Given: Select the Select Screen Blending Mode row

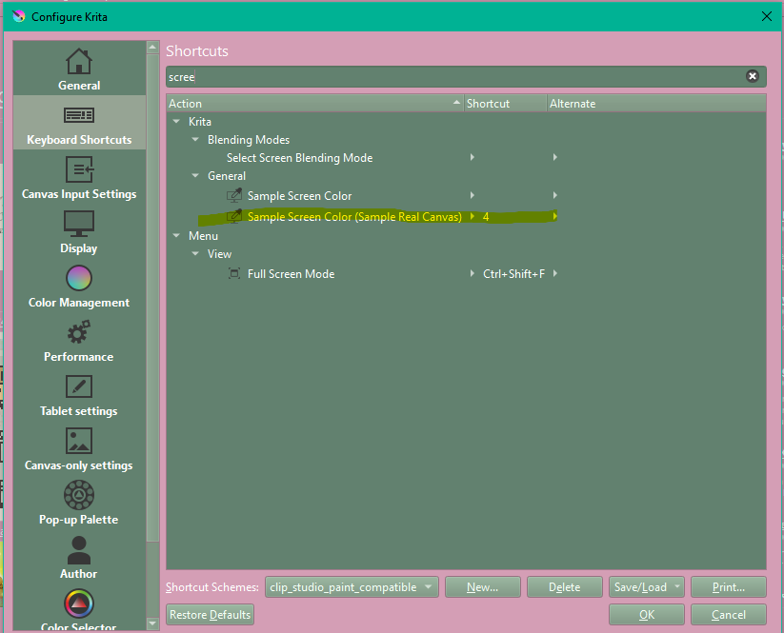Looking at the screenshot, I should click(x=466, y=157).
